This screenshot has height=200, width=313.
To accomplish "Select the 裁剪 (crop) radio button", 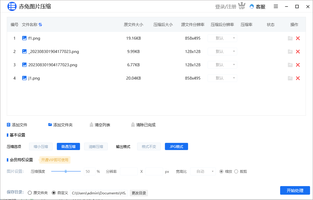I will tap(236, 171).
